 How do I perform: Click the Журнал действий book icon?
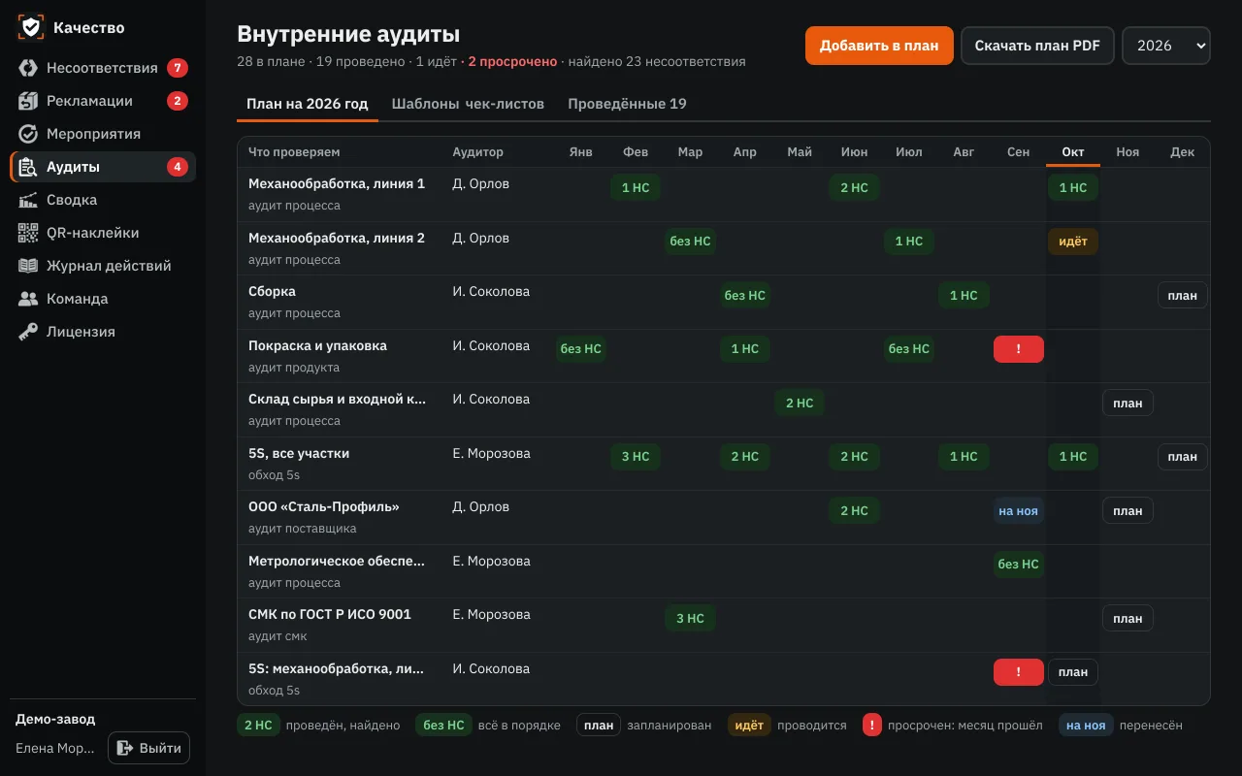[28, 266]
